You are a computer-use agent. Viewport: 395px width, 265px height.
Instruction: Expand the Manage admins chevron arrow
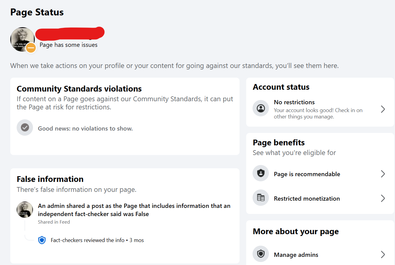(383, 254)
